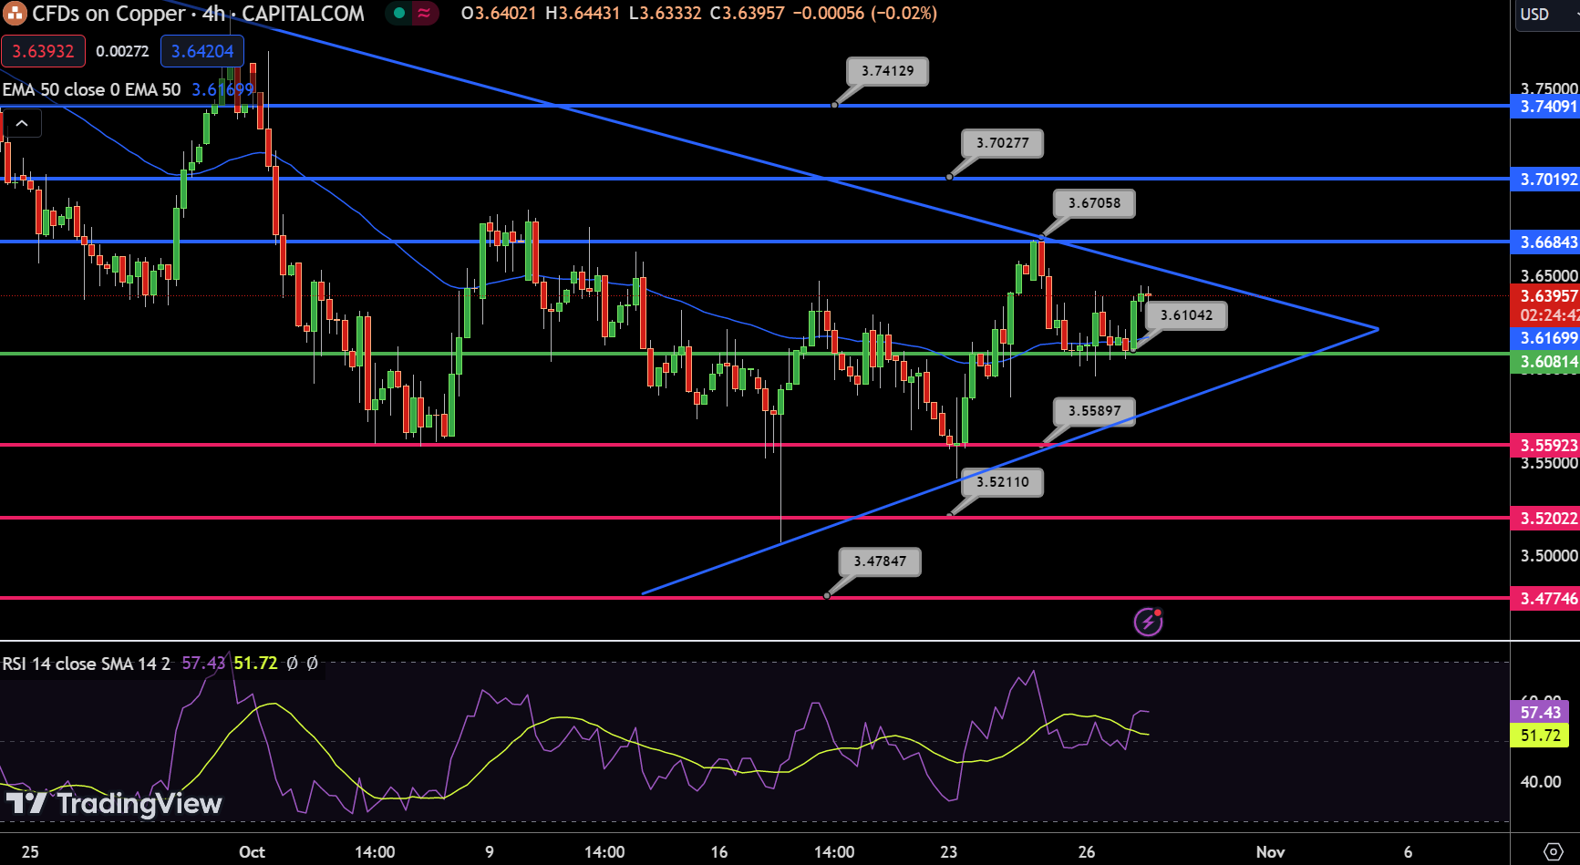Click the 3.70192 blue price axis label

click(1545, 180)
